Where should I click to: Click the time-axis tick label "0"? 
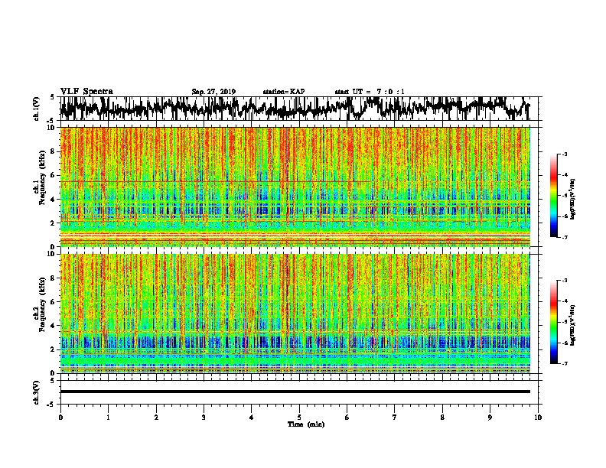coord(60,418)
